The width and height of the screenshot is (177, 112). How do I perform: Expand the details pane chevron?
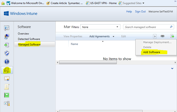[172, 68]
